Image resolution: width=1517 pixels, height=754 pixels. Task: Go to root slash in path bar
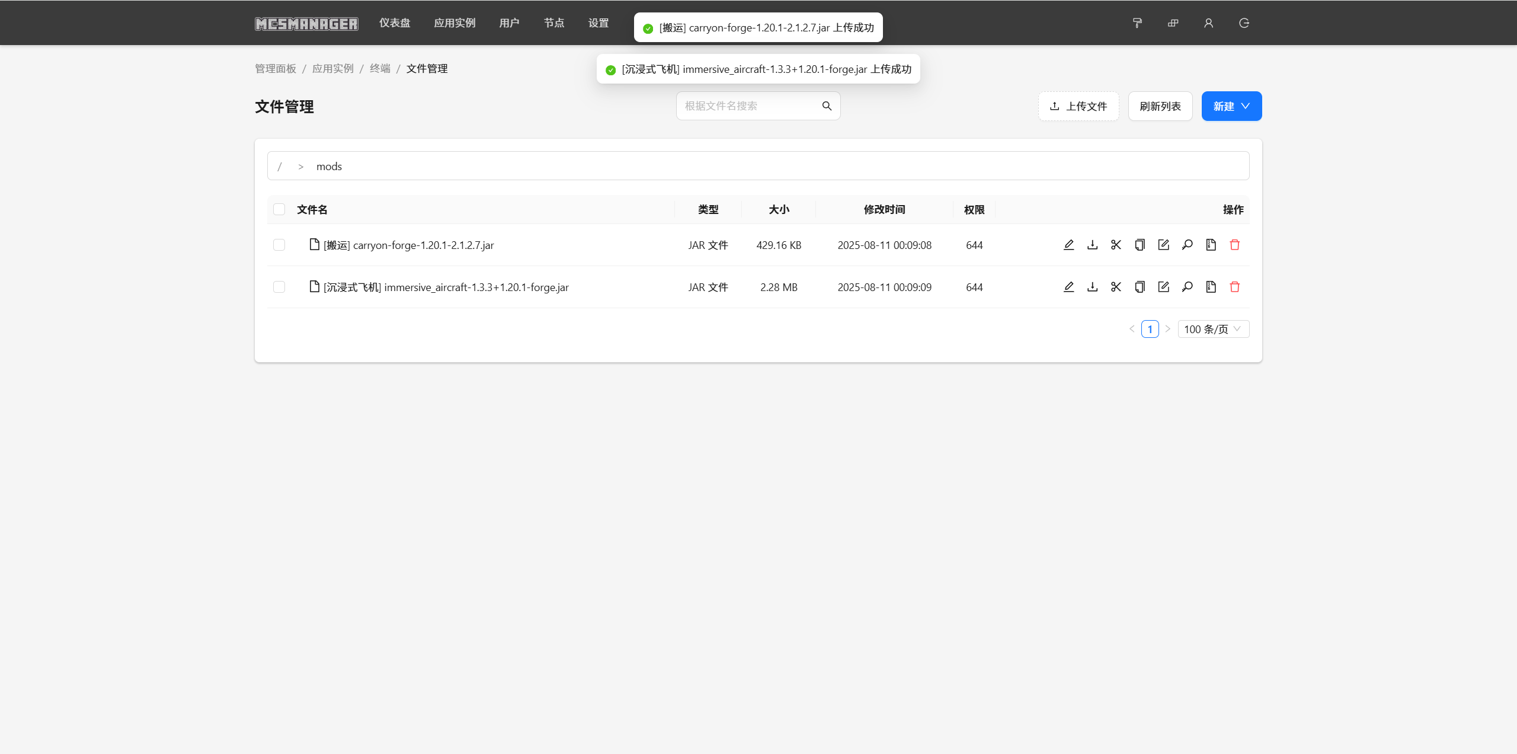click(280, 167)
